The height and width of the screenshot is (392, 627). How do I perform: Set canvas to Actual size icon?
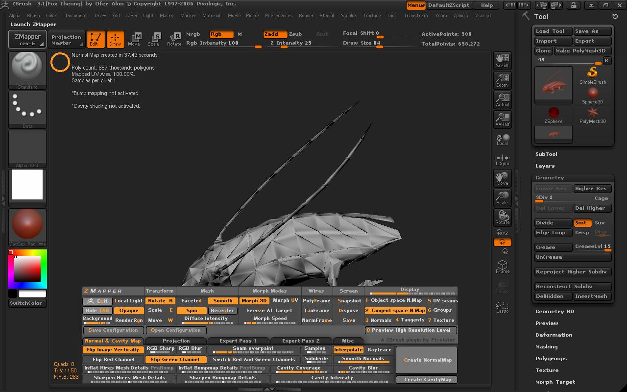tap(502, 99)
